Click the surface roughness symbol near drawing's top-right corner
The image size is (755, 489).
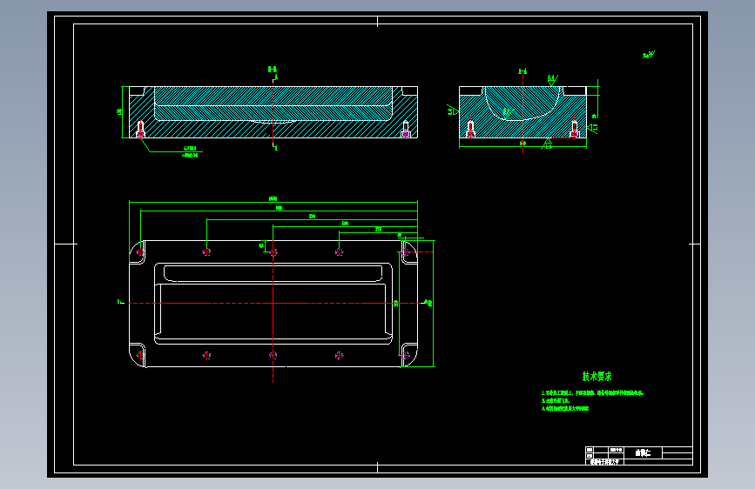pyautogui.click(x=649, y=55)
